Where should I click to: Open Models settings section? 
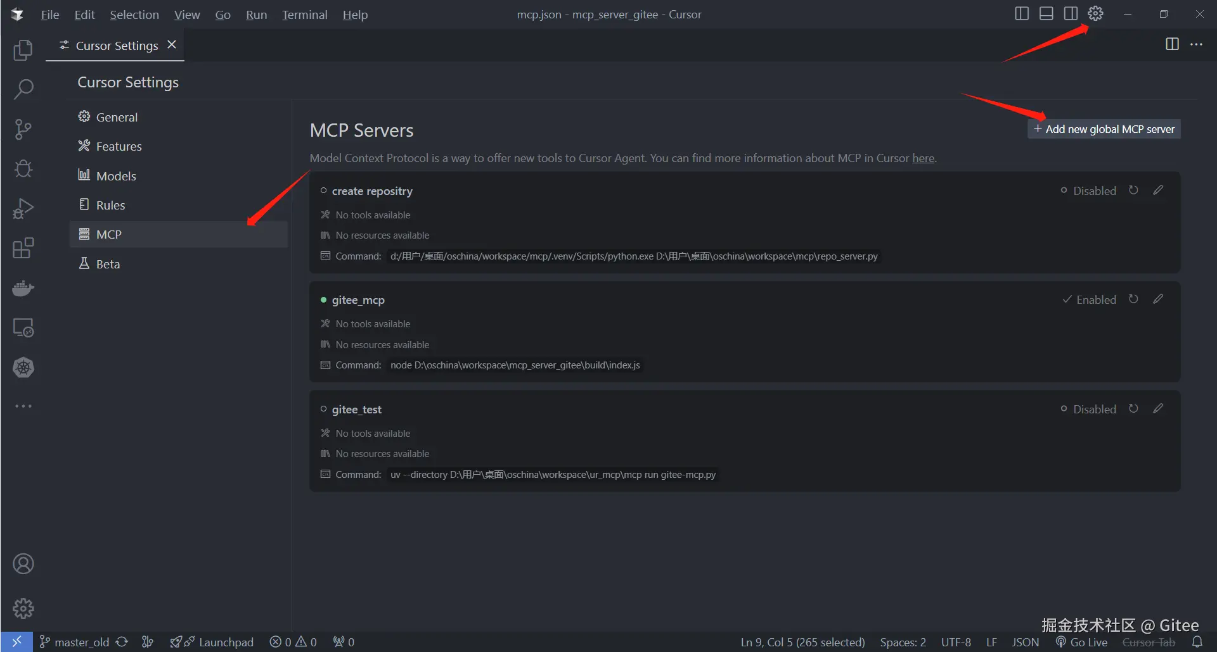(178, 176)
